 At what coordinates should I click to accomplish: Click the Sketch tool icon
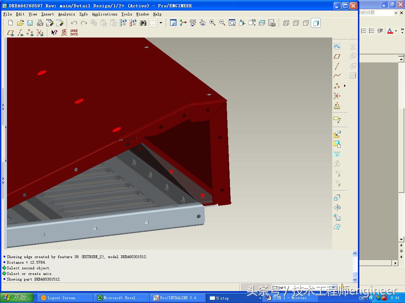tap(337, 46)
